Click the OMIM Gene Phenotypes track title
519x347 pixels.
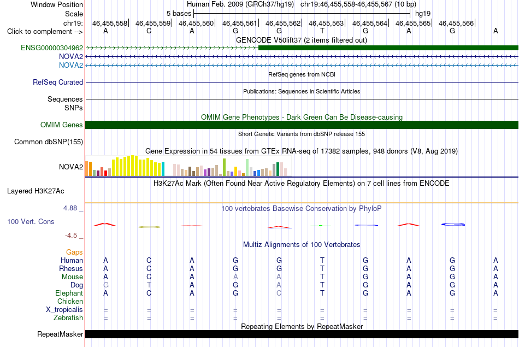point(302,117)
